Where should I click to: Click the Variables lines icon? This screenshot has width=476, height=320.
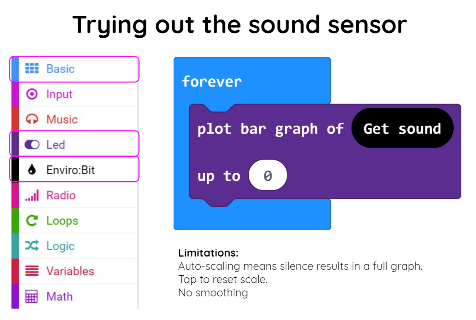32,271
